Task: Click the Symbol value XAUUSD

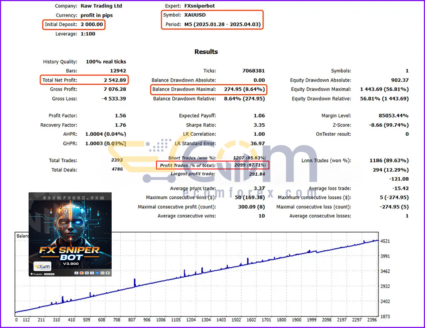Action: pyautogui.click(x=195, y=15)
